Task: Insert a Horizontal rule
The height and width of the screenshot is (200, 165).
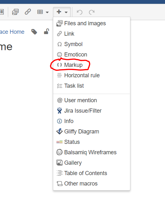Action: coord(92,75)
